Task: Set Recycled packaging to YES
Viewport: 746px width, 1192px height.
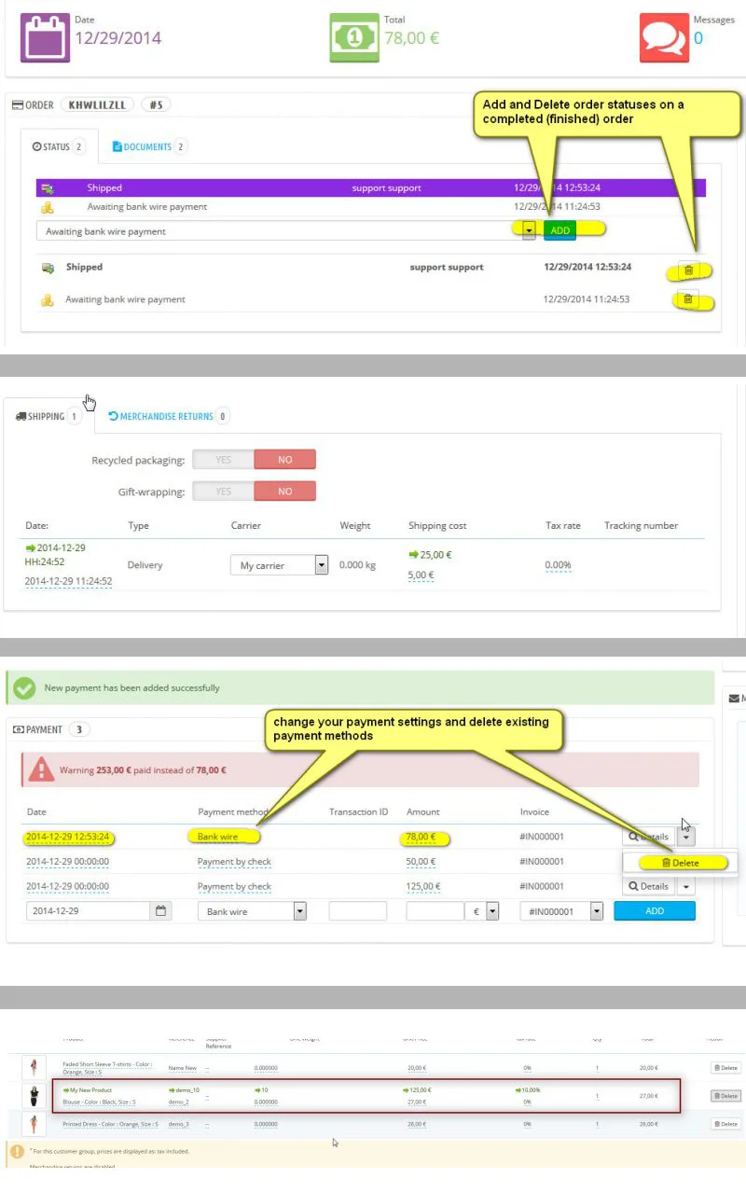Action: [223, 460]
